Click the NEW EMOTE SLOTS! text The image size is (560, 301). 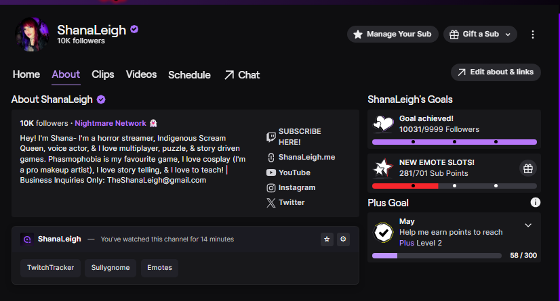pos(437,162)
